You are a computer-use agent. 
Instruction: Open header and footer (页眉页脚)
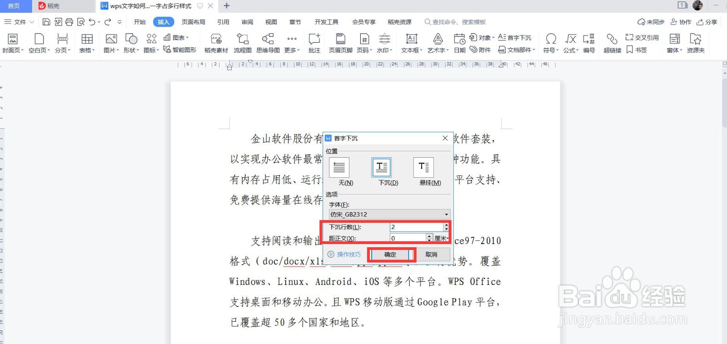[340, 43]
